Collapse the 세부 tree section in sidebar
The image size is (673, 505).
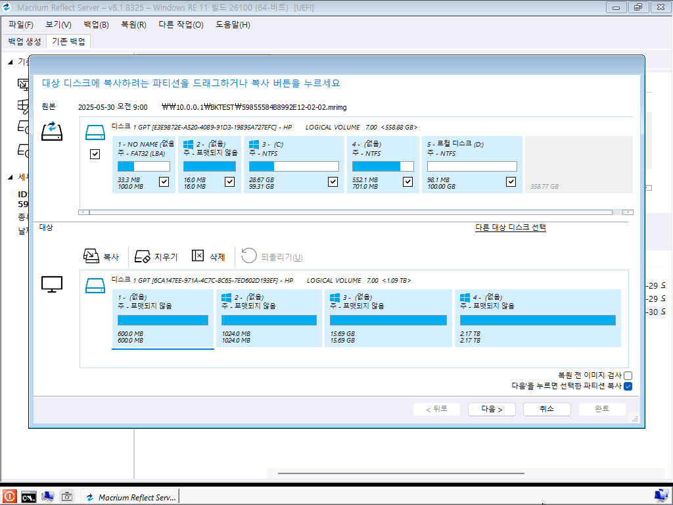click(x=11, y=177)
